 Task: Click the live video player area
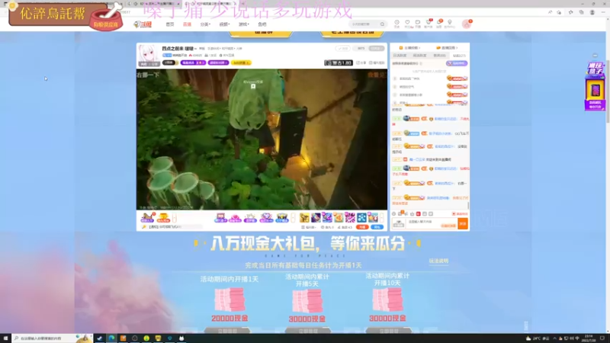tap(262, 139)
